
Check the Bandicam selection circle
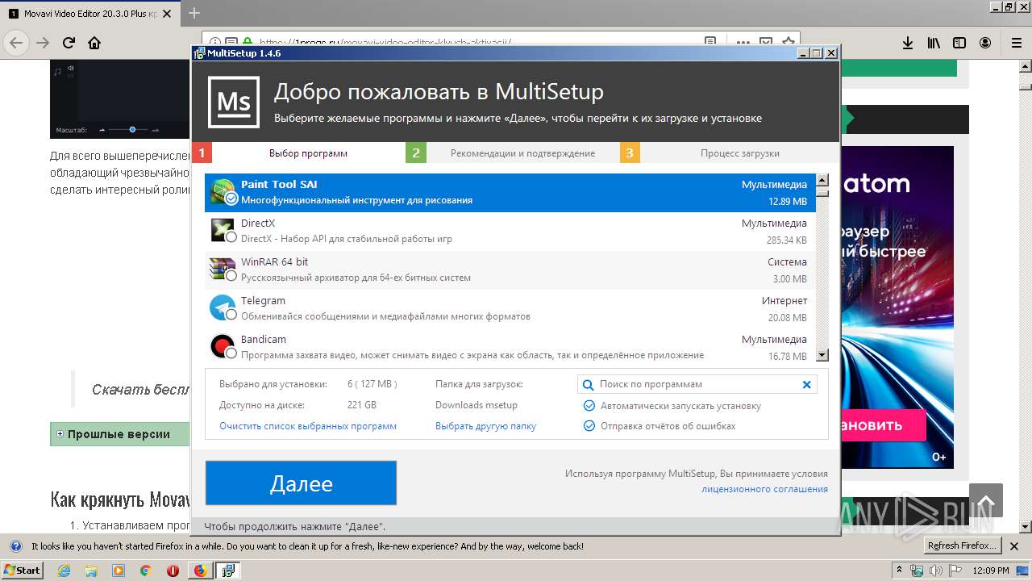[231, 353]
